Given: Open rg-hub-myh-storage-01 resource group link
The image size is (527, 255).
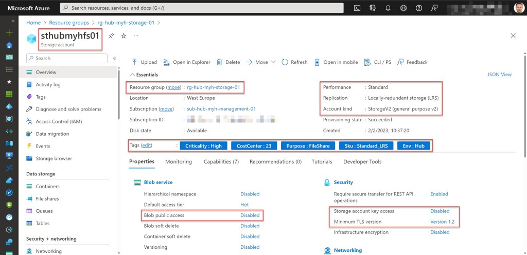Looking at the screenshot, I should point(213,87).
